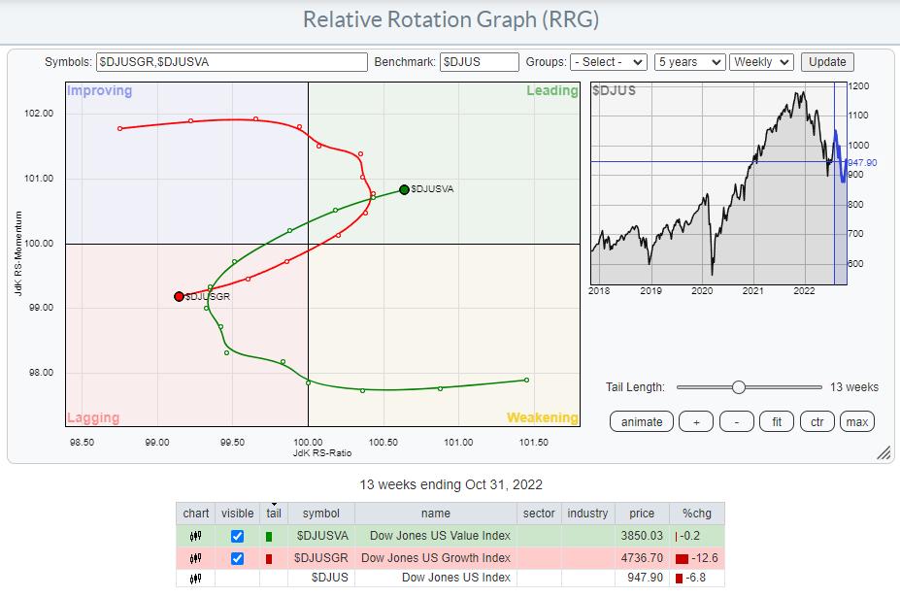Click the green tail marker for $DJUSVA
The image size is (900, 597).
(269, 536)
